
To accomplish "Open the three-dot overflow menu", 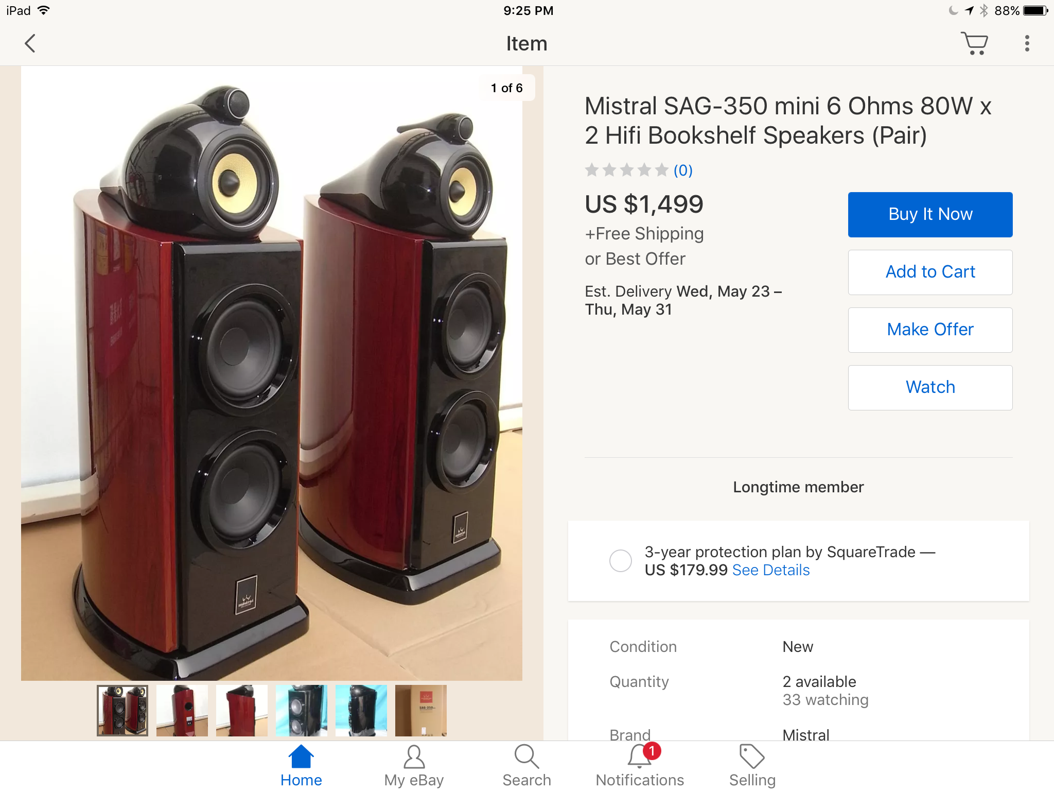I will (1027, 43).
